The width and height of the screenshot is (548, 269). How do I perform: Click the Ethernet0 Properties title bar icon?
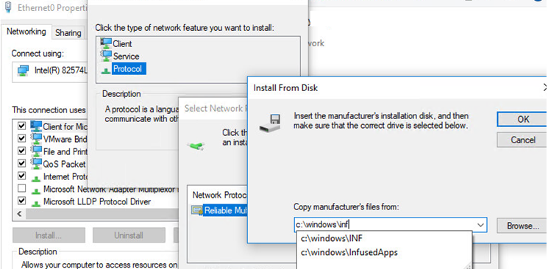[x=8, y=7]
